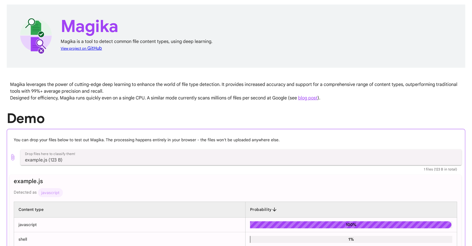Viewport: 472px width, 246px height.
Task: Toggle sort order on the Probability column
Action: pyautogui.click(x=263, y=209)
